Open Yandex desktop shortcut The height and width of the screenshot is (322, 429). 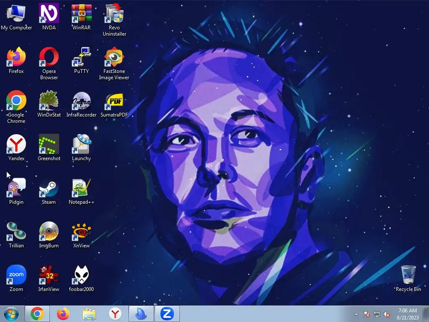click(x=16, y=148)
